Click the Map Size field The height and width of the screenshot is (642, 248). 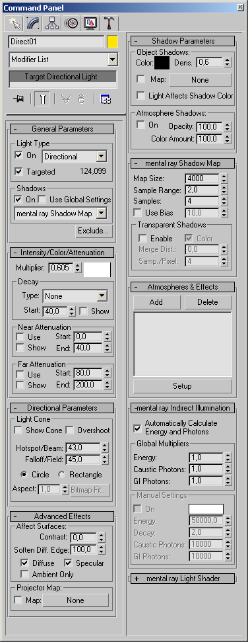tap(202, 179)
